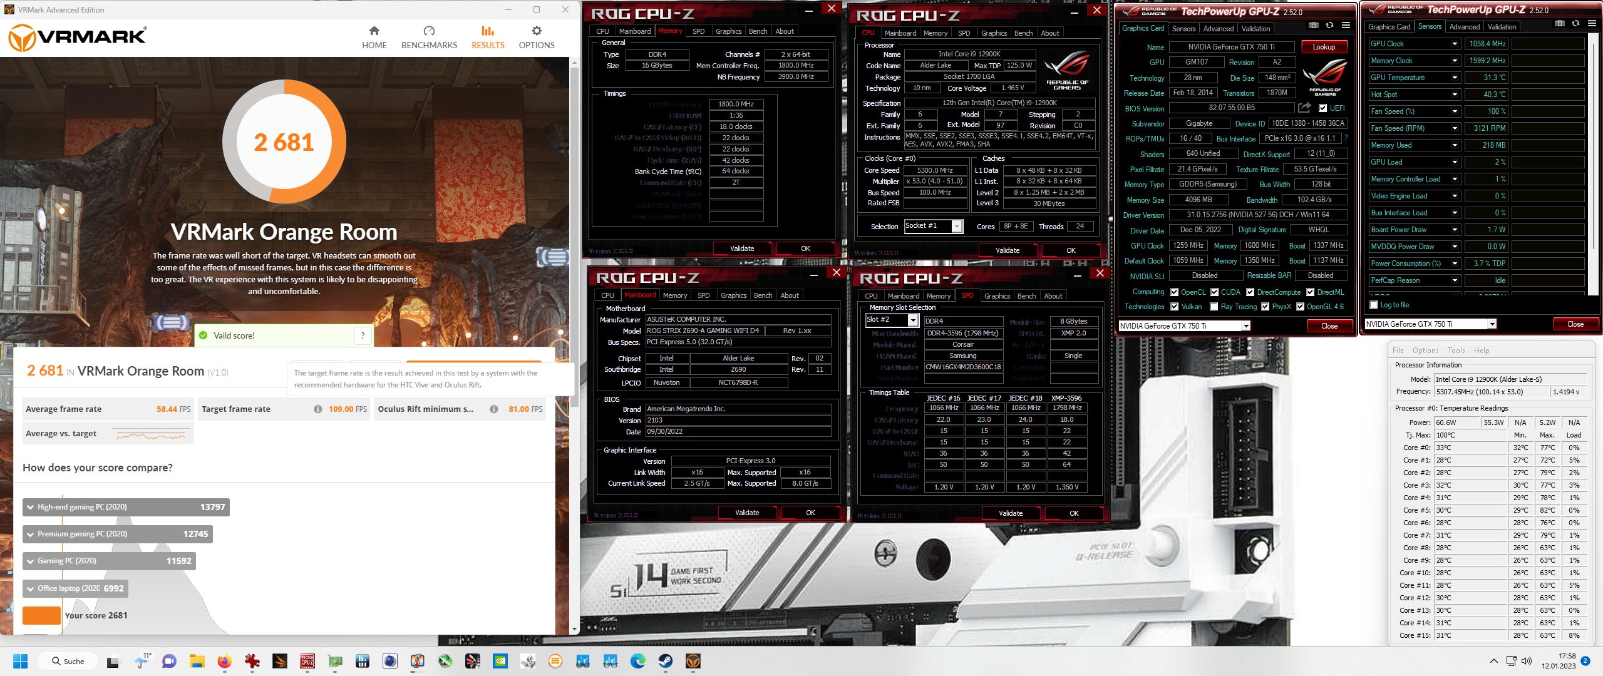The height and width of the screenshot is (676, 1603).
Task: Toggle CUDA checkbox in GPU-Z
Action: pos(1214,292)
